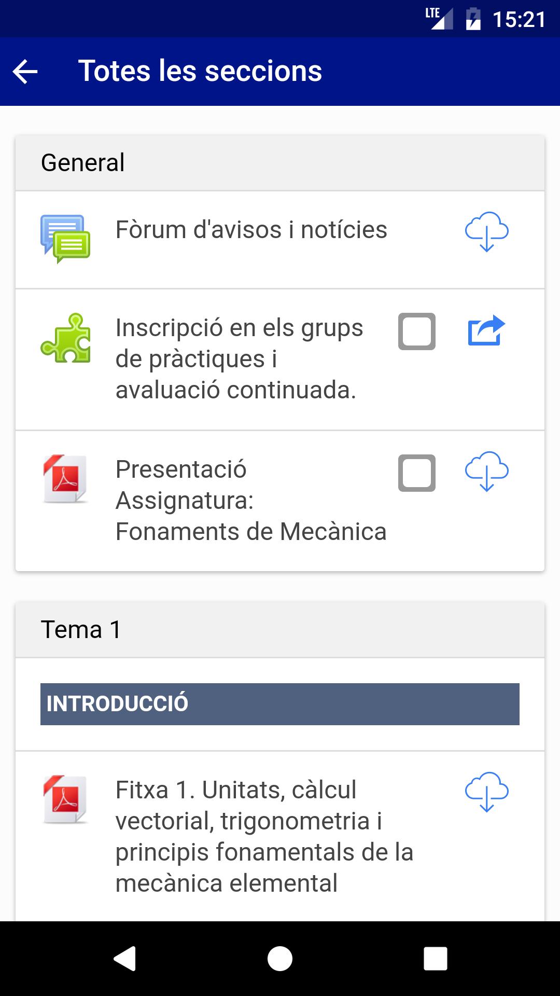Open Presentació Assignatura: Fonaments de Mecànica
560x996 pixels.
click(x=251, y=501)
